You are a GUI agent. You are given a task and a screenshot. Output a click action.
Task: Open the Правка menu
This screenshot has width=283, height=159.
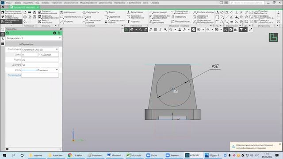pyautogui.click(x=17, y=3)
